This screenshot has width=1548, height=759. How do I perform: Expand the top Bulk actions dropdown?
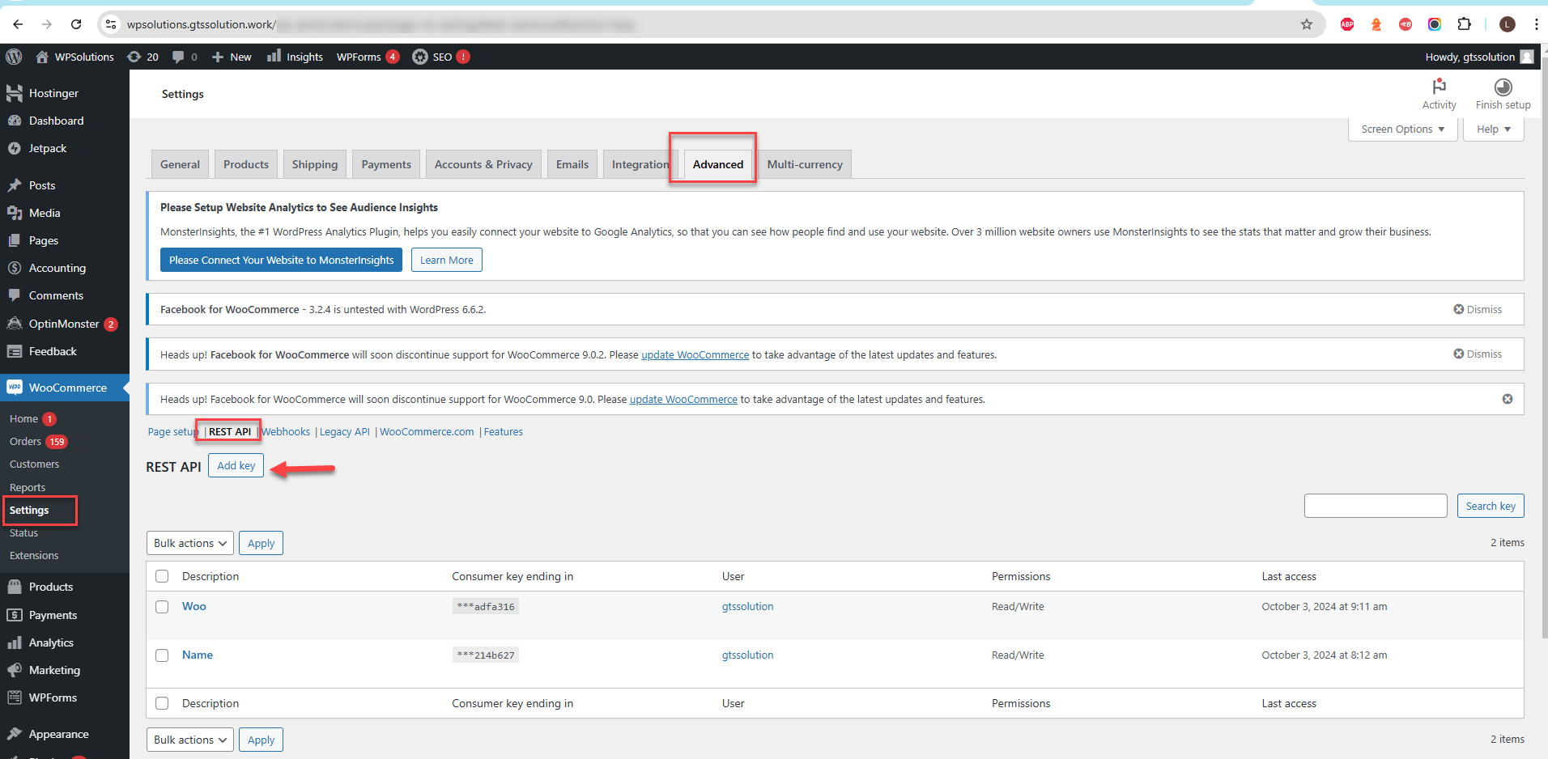coord(190,543)
